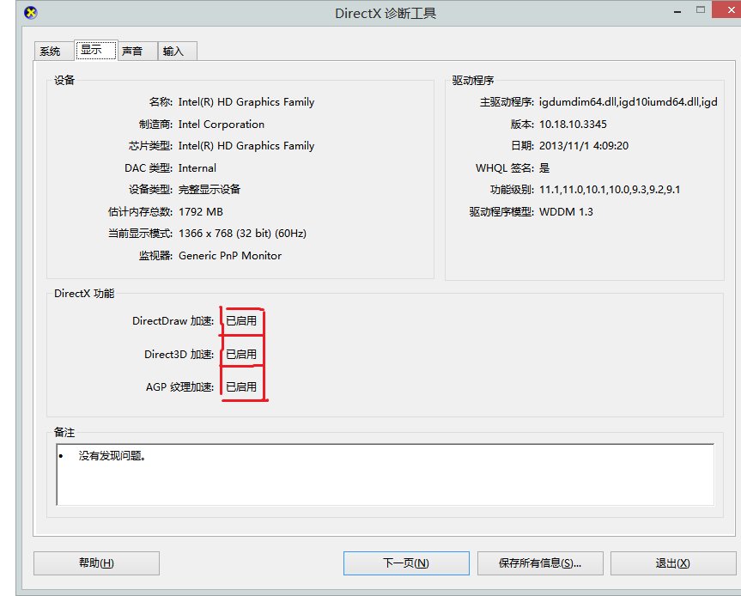Screen dimensions: 741x596
Task: Open help via the 帮助(H) button
Action: tap(95, 563)
